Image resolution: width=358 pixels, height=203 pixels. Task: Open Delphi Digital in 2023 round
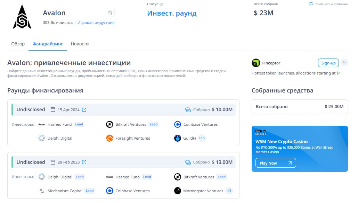pos(60,177)
